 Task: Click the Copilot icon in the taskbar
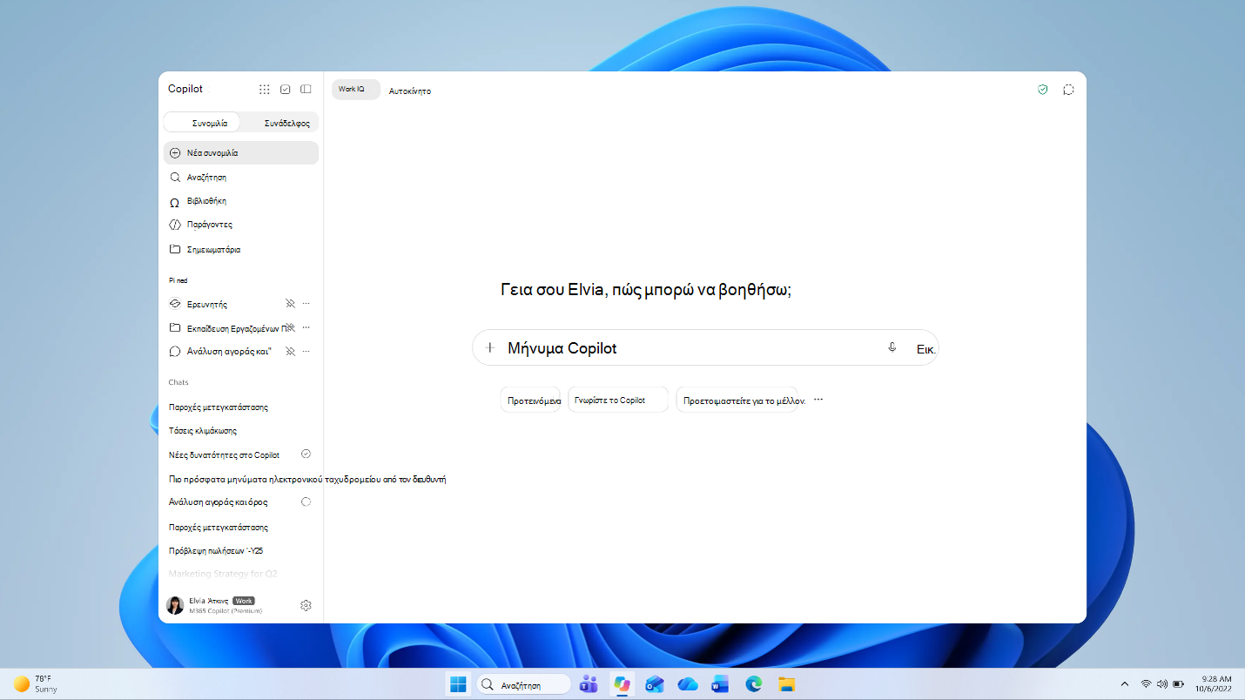click(x=622, y=684)
